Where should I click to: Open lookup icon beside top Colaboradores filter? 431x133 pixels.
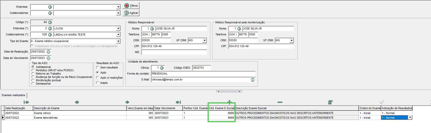point(50,13)
